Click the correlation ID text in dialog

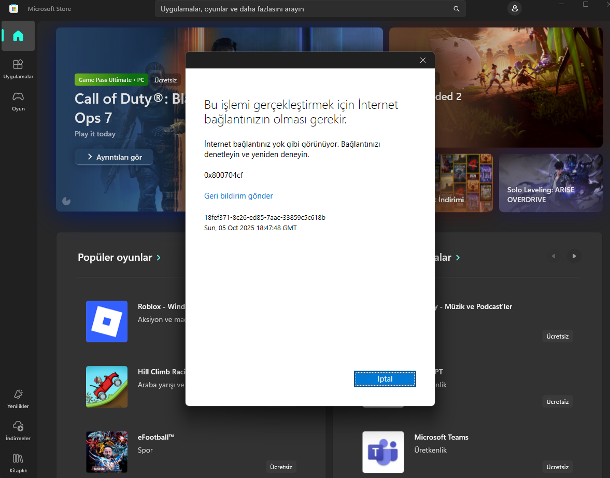(x=264, y=218)
